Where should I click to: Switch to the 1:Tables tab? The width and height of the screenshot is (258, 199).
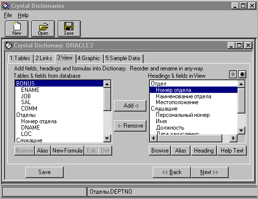pos(21,58)
